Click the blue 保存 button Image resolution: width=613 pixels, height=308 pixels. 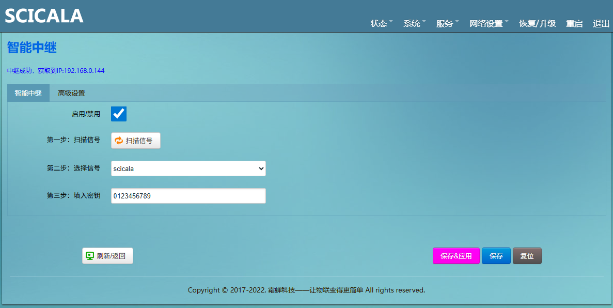coord(496,256)
